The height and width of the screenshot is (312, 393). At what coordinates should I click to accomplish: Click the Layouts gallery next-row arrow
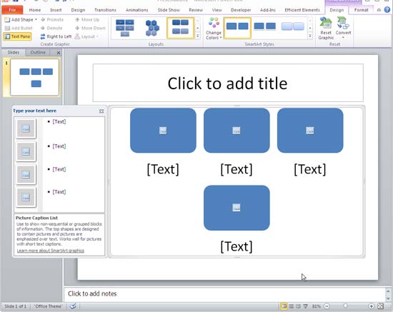[x=198, y=28]
